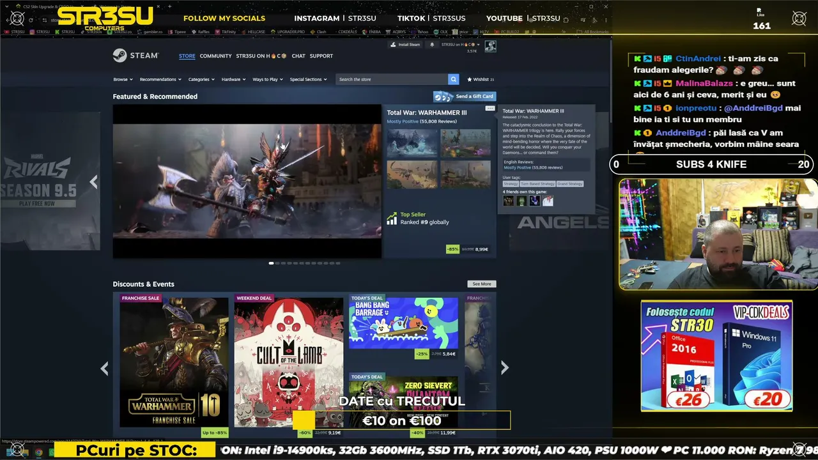Open the CHAT tab

coord(298,56)
